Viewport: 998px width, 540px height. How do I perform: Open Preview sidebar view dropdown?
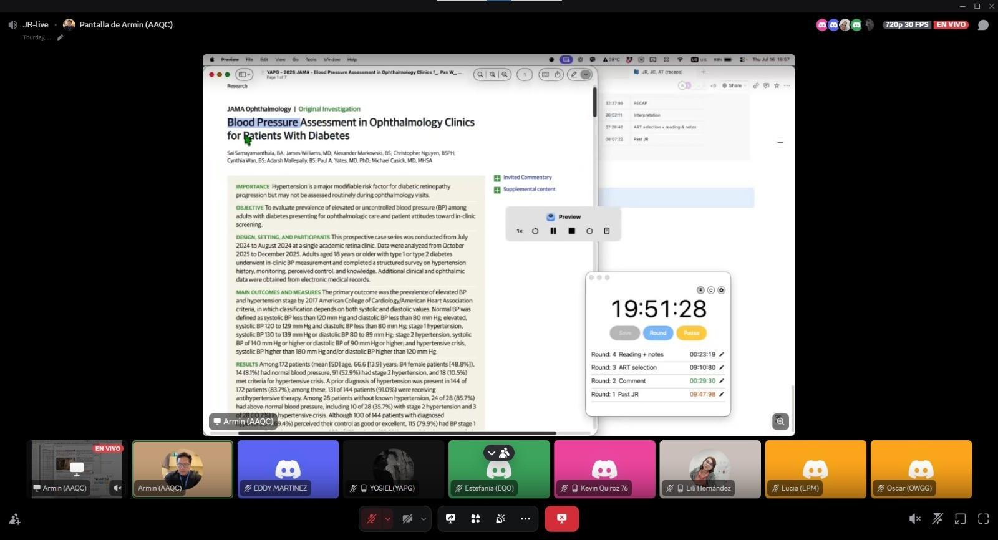(x=243, y=75)
